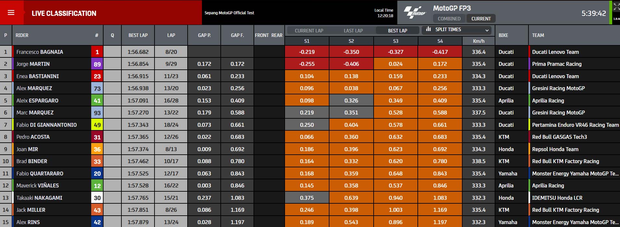The width and height of the screenshot is (620, 227).
Task: Click best lap time 1:57.091
Action: [138, 101]
